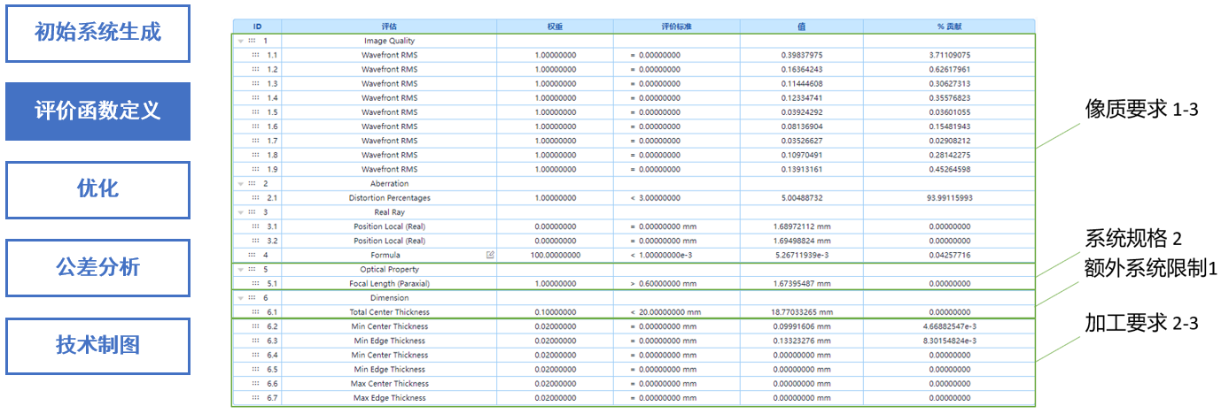Collapse the Dimension group
Viewport: 1221px width, 414px height.
click(240, 298)
